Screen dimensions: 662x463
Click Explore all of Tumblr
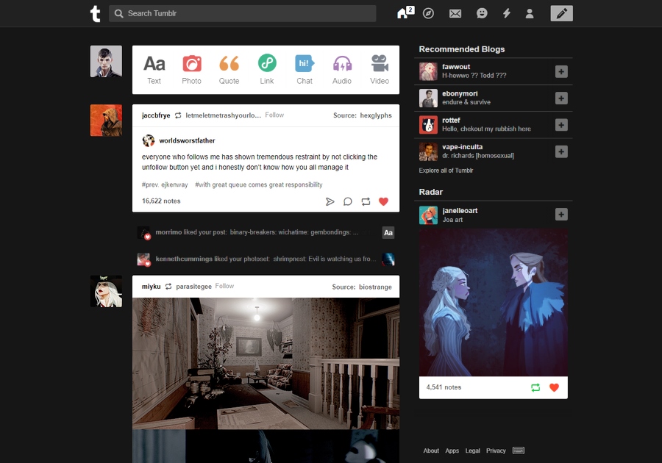446,170
